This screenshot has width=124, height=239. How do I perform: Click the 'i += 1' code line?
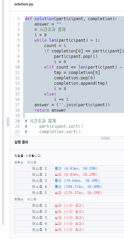(x=61, y=99)
